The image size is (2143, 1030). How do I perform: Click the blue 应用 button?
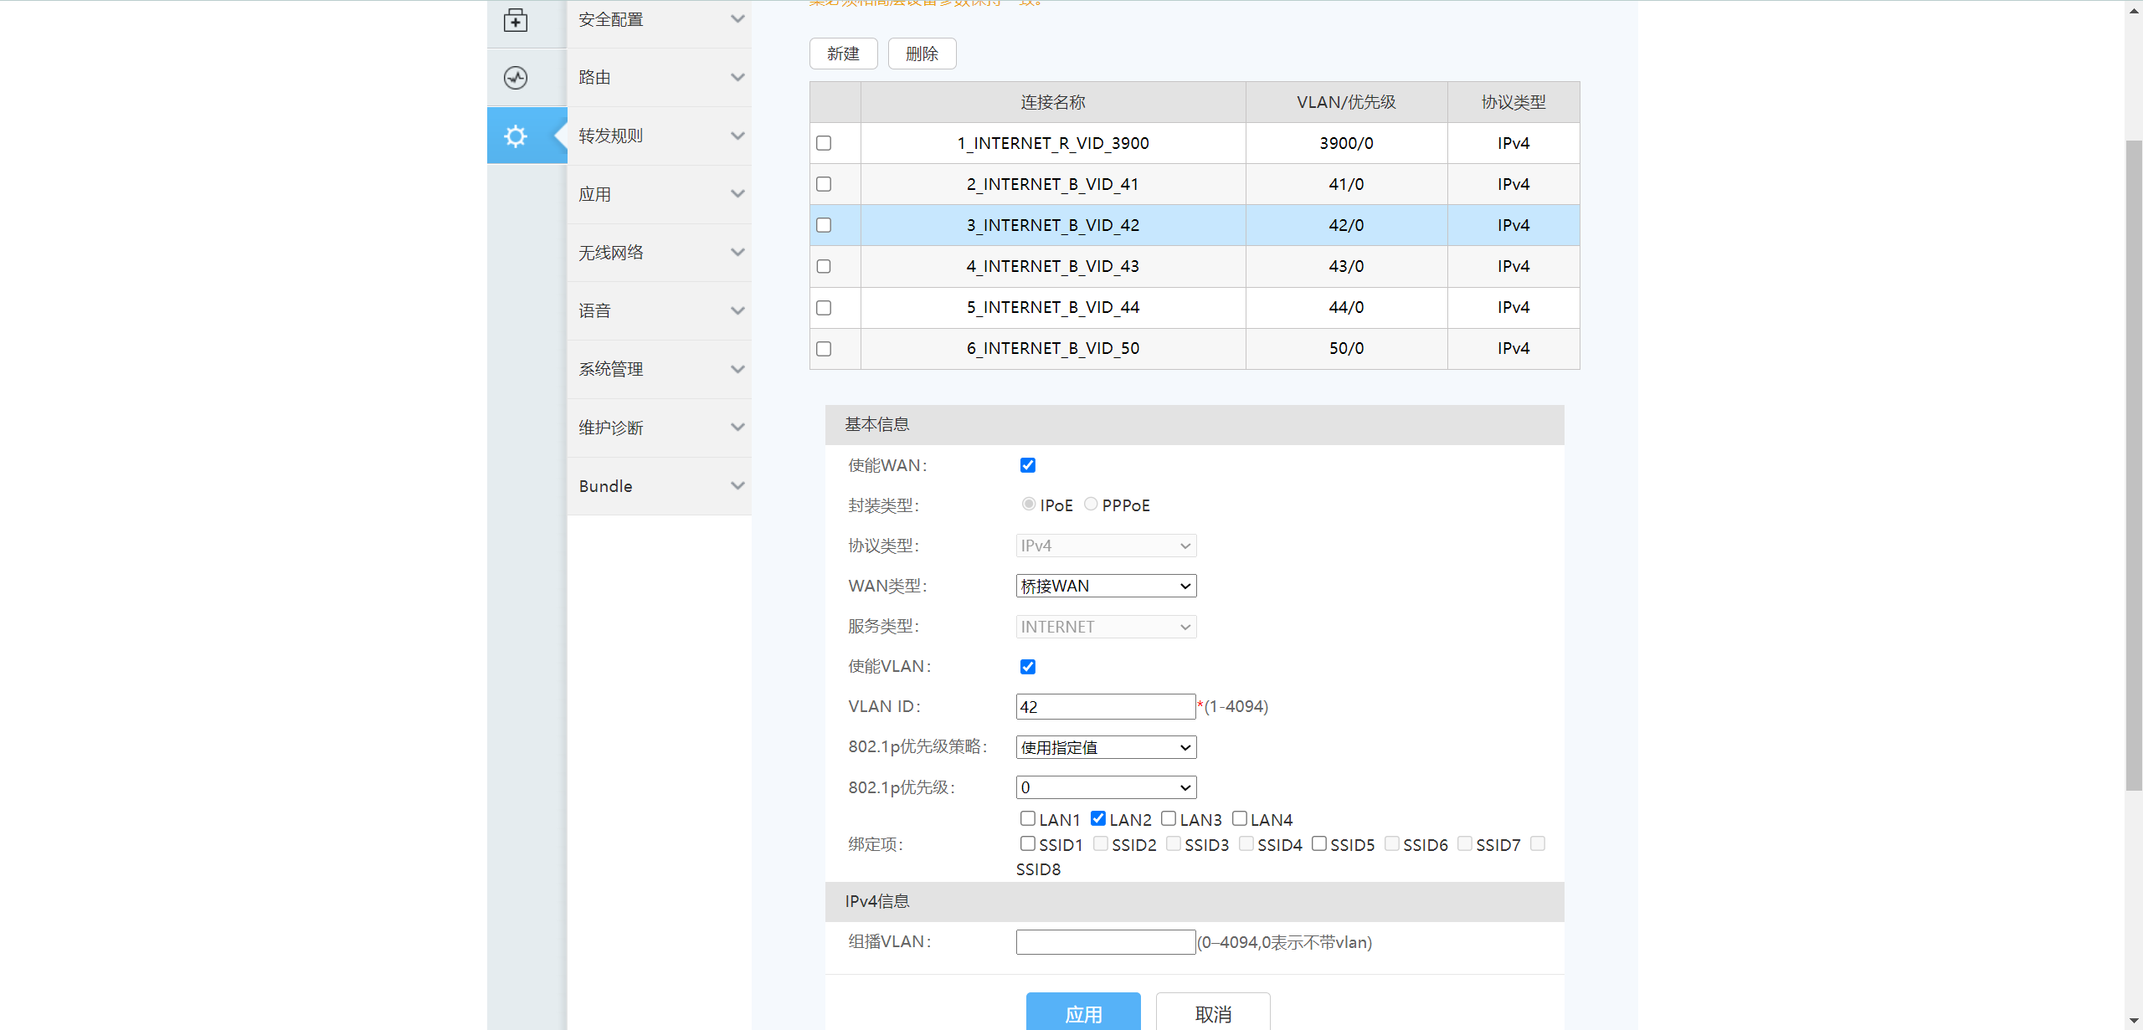tap(1083, 1012)
